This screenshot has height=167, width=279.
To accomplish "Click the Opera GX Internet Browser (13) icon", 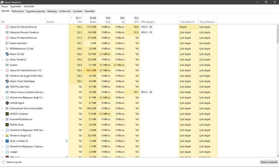I will coord(7,71).
